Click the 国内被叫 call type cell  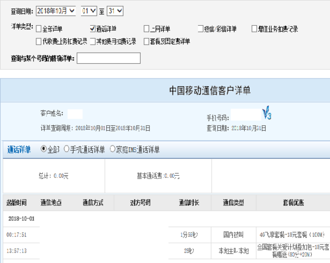pyautogui.click(x=233, y=234)
